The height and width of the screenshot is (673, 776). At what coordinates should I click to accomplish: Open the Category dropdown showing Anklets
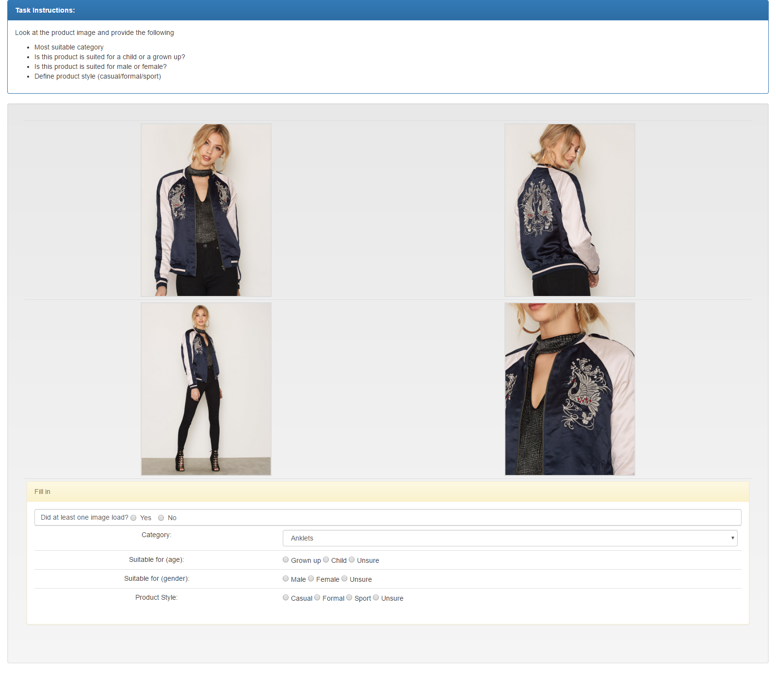click(x=510, y=538)
